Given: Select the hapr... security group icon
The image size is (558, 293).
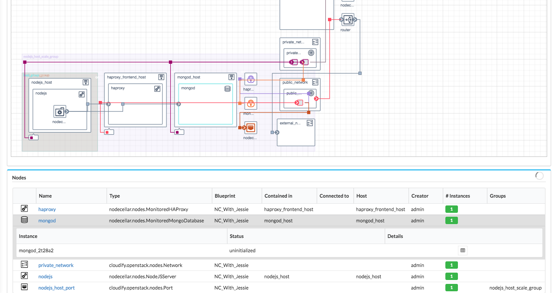Looking at the screenshot, I should coord(250,79).
